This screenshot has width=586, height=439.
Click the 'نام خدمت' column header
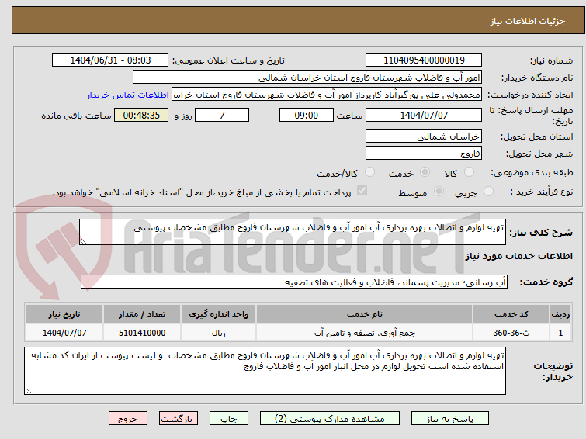point(364,314)
